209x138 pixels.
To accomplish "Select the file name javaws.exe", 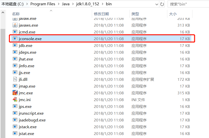I will [x=28, y=25].
